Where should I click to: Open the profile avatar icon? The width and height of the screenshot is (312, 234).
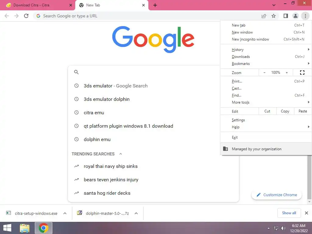coord(296,16)
